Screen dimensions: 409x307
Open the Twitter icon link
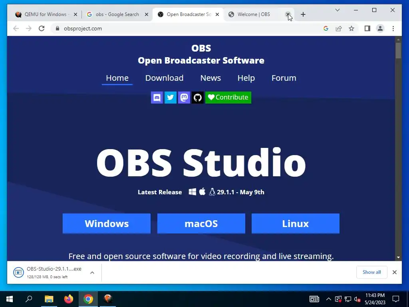tap(171, 98)
